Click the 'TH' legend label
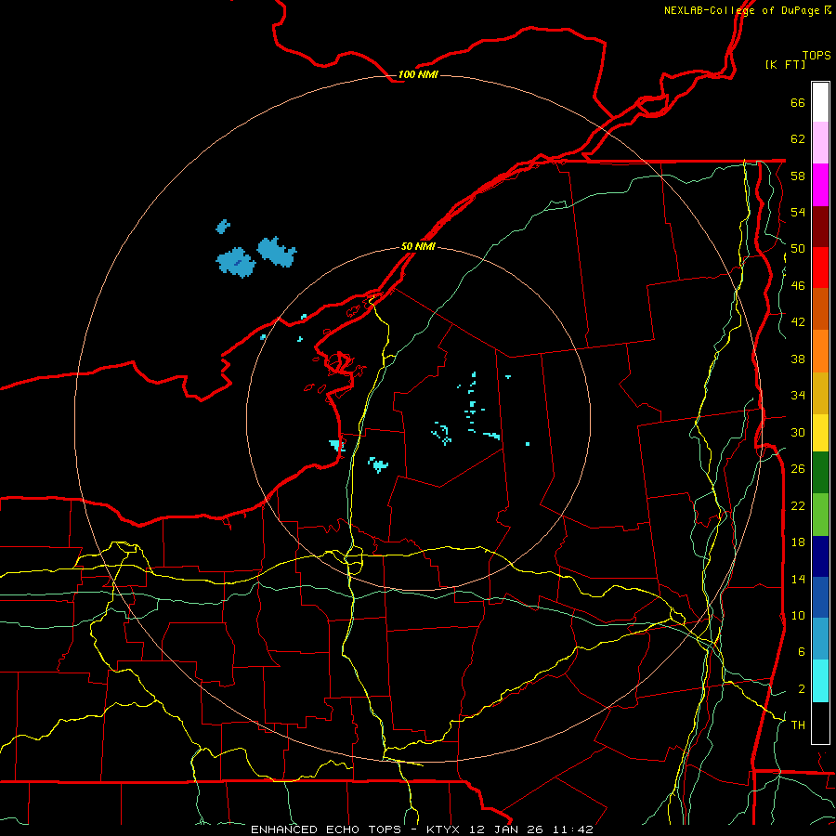This screenshot has width=836, height=836. [x=798, y=725]
